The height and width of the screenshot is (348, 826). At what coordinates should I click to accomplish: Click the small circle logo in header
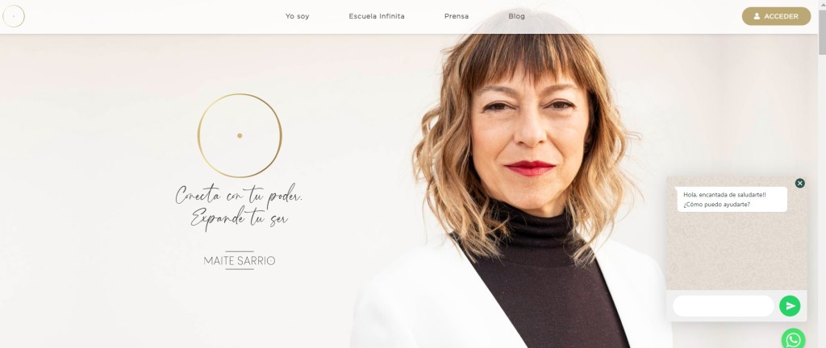pos(14,16)
